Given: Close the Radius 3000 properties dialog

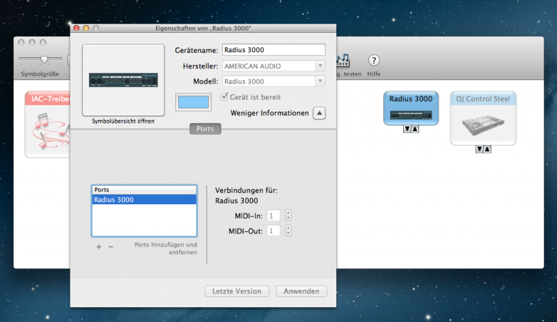Looking at the screenshot, I should pyautogui.click(x=77, y=28).
